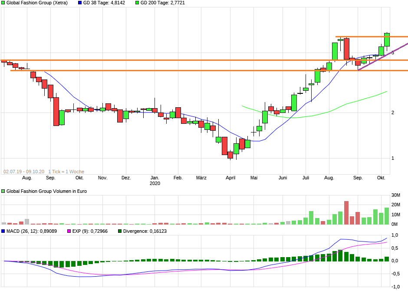
Task: Click the GD 200 Tage: 2,7721 label
Action: click(163, 3)
